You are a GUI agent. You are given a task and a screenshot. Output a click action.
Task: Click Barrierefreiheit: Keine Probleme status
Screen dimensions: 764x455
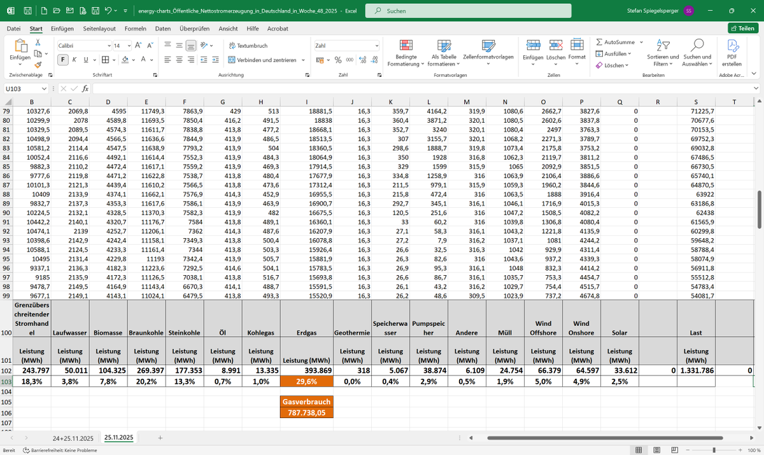(59, 450)
